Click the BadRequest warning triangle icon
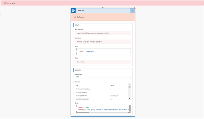Screen dimensions: 204x119 pyautogui.click(x=75, y=17)
